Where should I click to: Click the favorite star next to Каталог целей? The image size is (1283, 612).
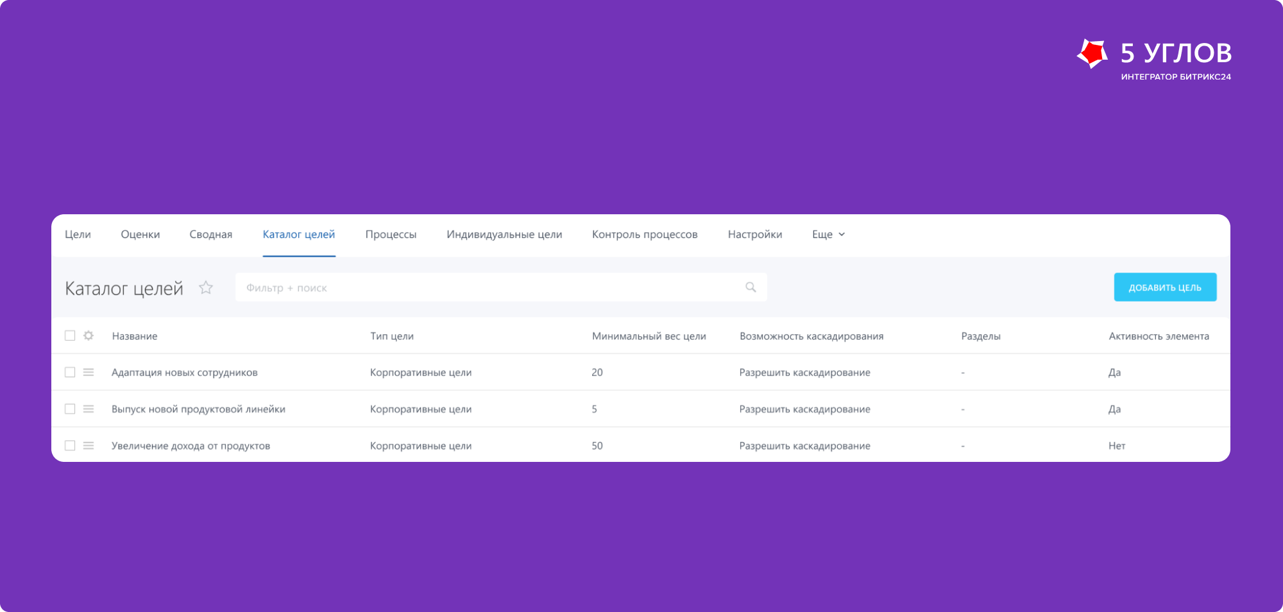point(206,287)
